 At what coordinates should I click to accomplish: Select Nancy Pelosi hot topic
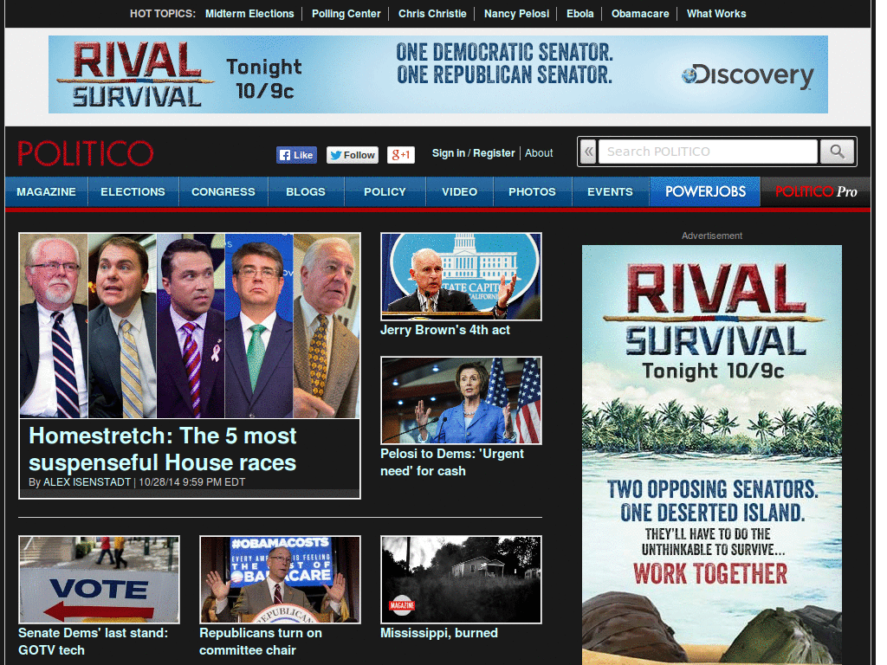pos(516,14)
